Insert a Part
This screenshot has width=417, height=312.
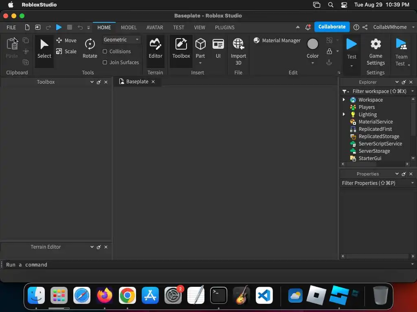200,48
